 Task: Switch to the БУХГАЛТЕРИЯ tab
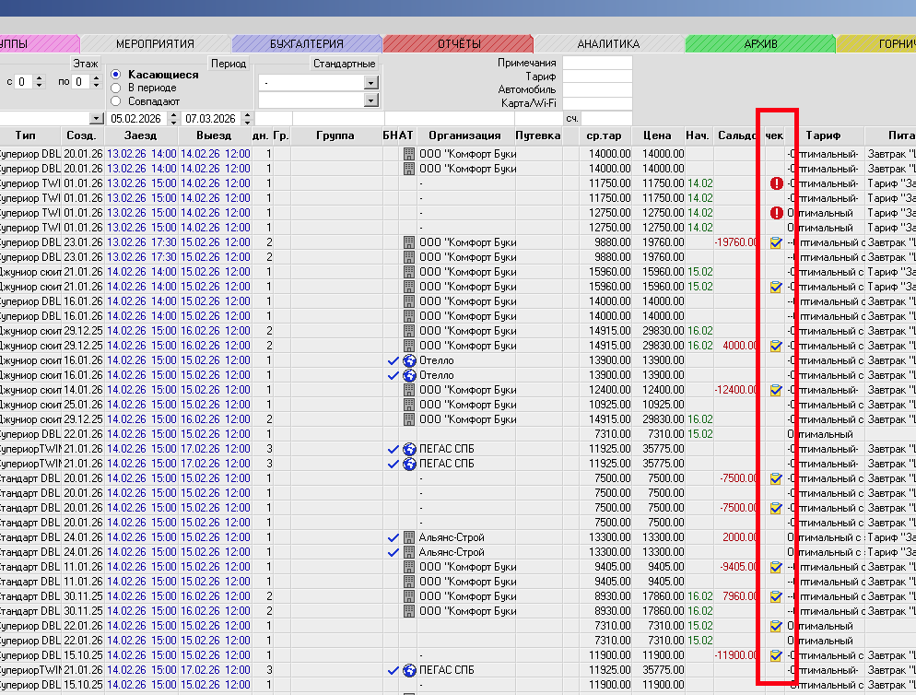(306, 43)
